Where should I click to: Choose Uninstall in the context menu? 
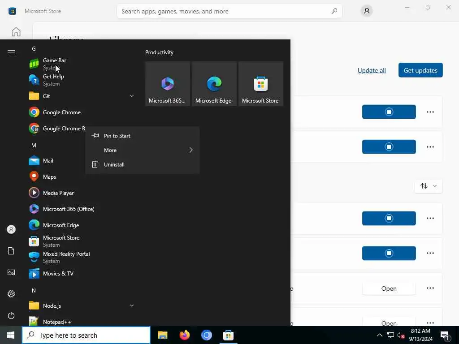(x=142, y=164)
